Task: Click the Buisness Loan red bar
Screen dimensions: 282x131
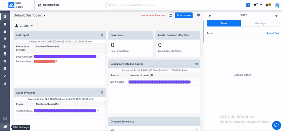Action: coord(45,61)
